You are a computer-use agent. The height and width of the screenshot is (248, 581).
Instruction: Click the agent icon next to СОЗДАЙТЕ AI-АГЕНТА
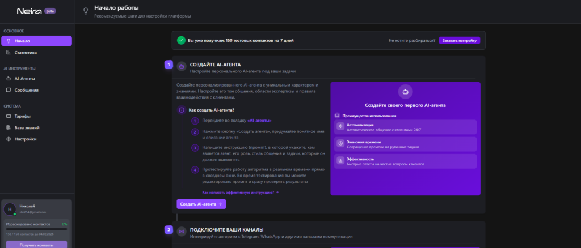(x=182, y=67)
